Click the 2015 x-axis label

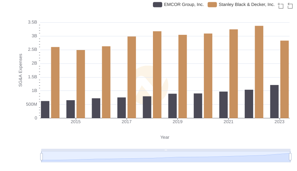pyautogui.click(x=76, y=122)
